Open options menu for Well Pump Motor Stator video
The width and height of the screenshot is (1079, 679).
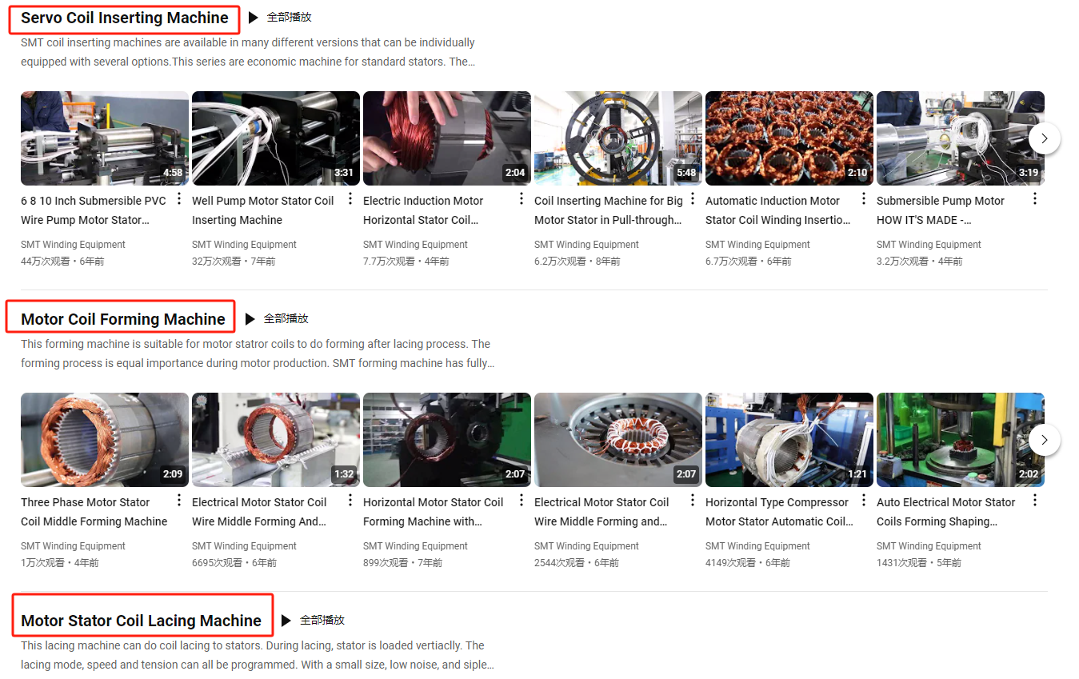pos(350,199)
